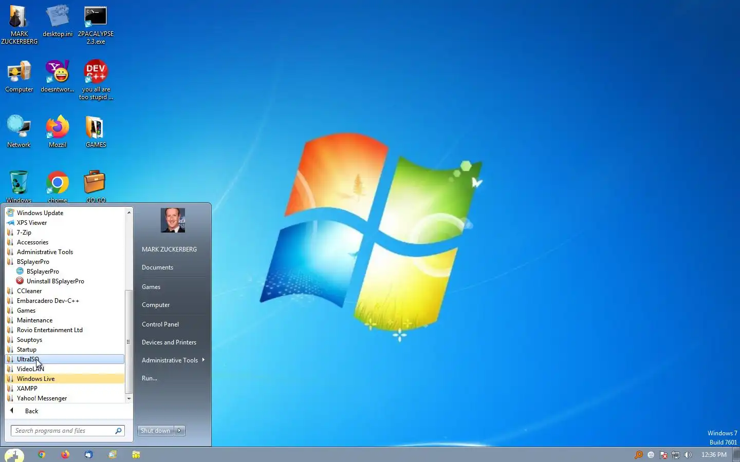Expand the Maintenance folder

tap(65, 320)
